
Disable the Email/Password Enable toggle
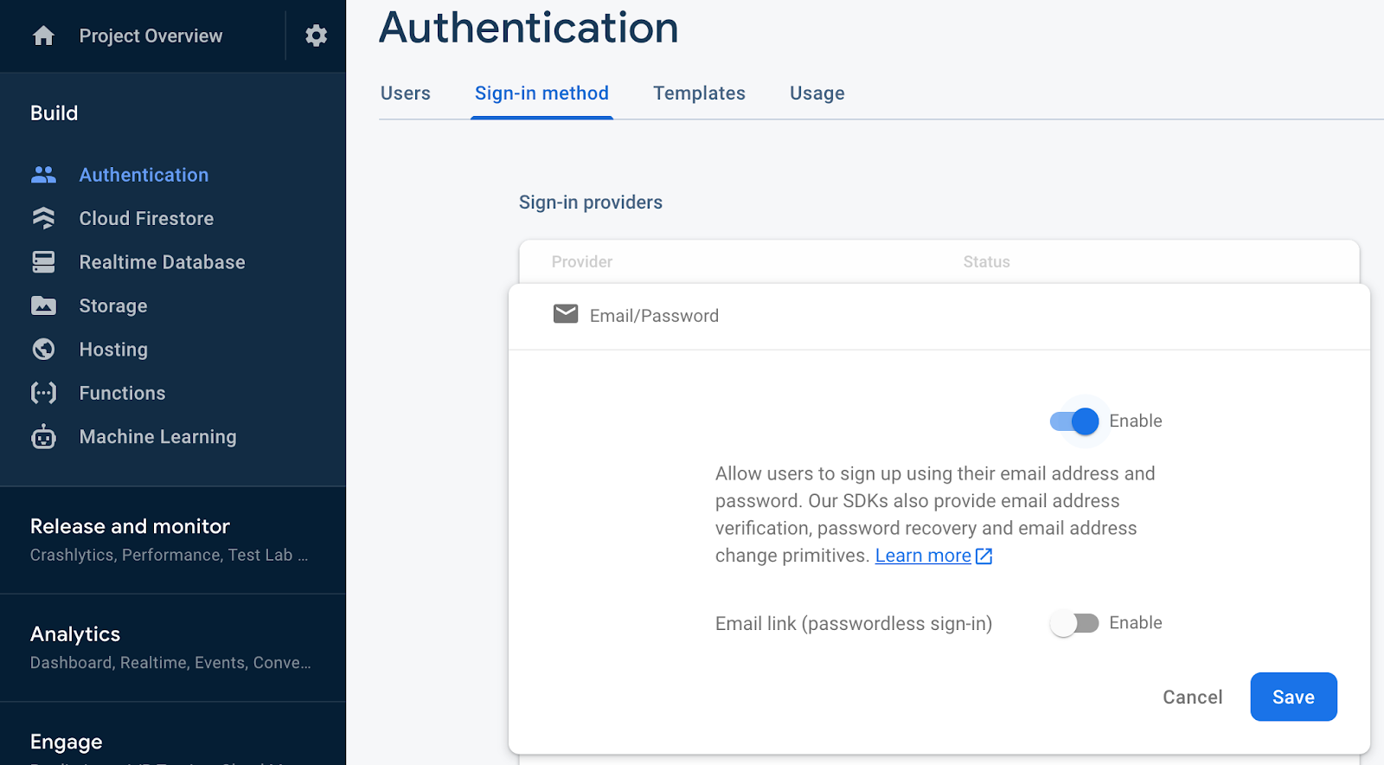pos(1073,421)
